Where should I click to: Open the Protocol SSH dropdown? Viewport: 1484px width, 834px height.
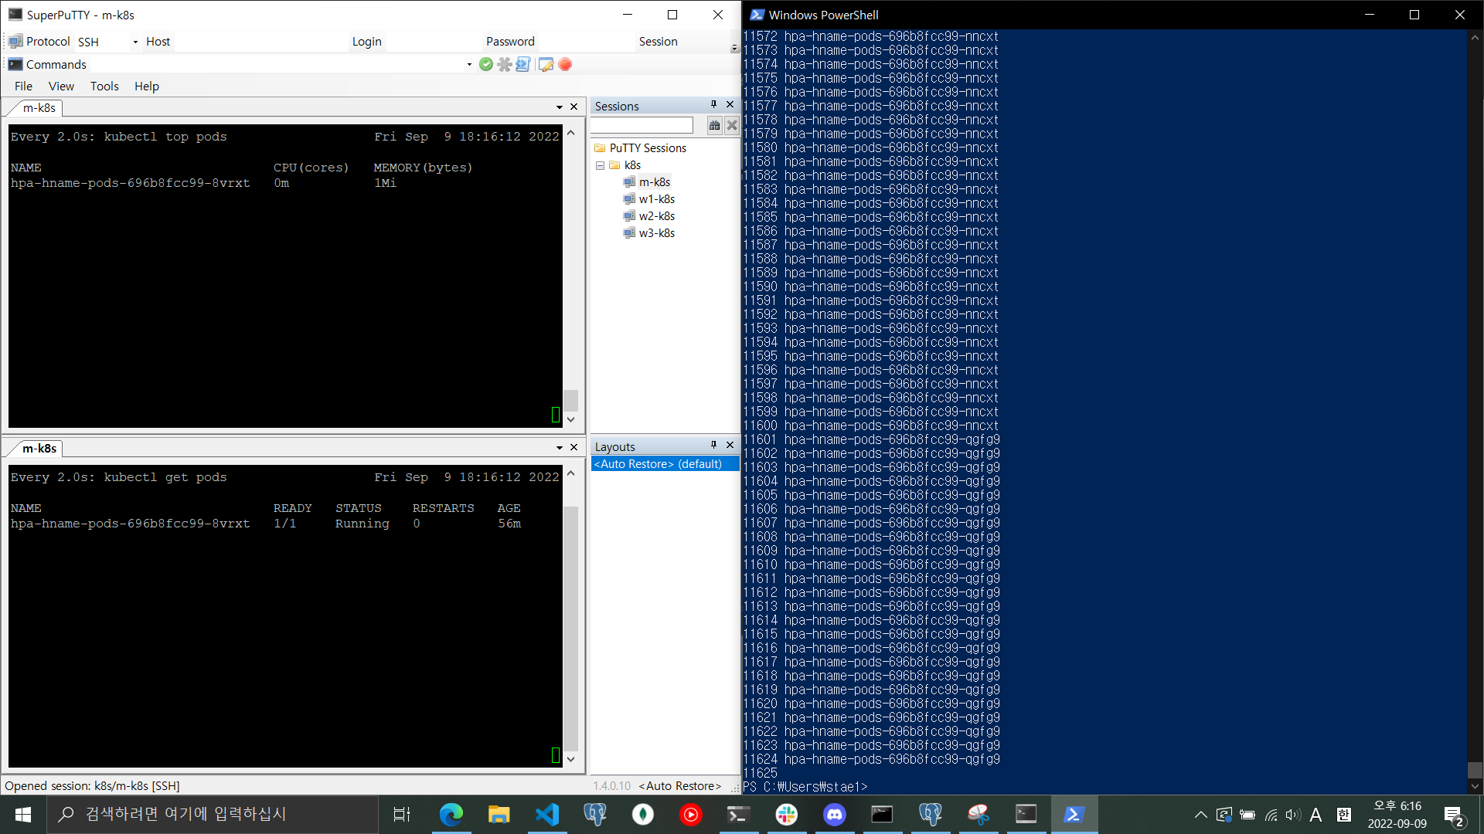135,42
